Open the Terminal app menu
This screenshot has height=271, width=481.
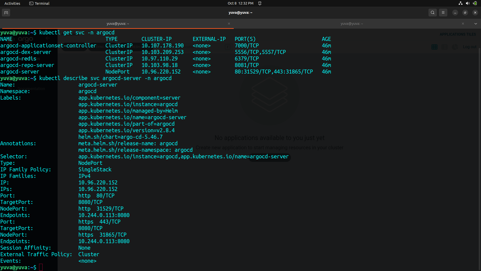[39, 3]
